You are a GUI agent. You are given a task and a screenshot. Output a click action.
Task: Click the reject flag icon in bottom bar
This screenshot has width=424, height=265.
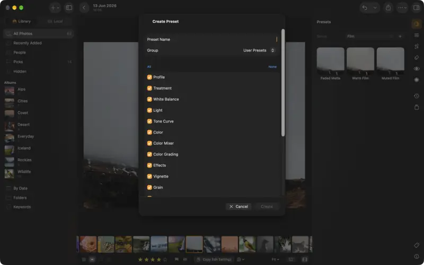(185, 259)
